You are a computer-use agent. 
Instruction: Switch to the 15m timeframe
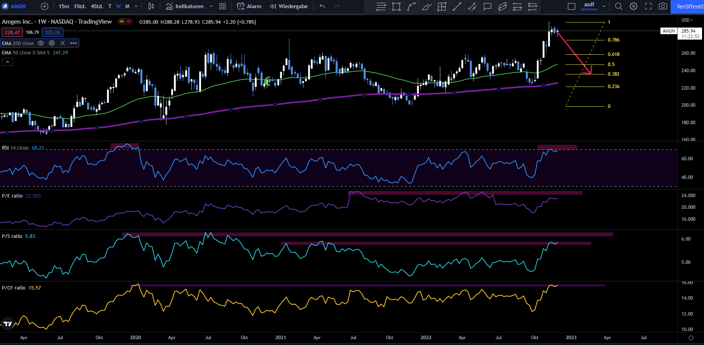pyautogui.click(x=64, y=6)
